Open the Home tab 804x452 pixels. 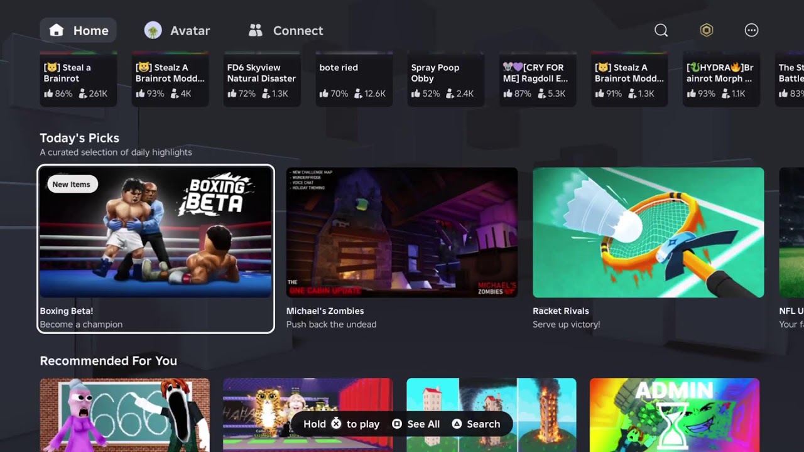click(x=79, y=30)
